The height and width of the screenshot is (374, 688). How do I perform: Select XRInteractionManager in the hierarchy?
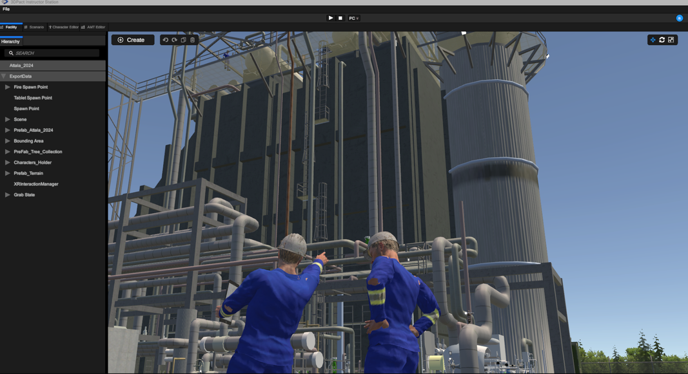[36, 184]
